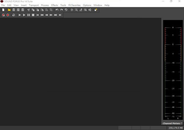Stop playback with the square button

33,15
